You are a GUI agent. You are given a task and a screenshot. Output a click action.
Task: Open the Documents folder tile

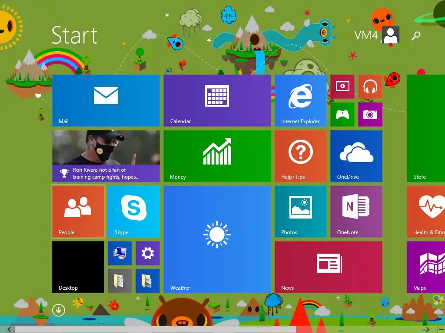[x=120, y=281]
